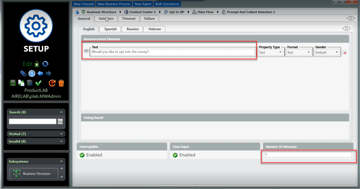Click the green Save floppy disk icon
The image size is (360, 189).
point(13,83)
